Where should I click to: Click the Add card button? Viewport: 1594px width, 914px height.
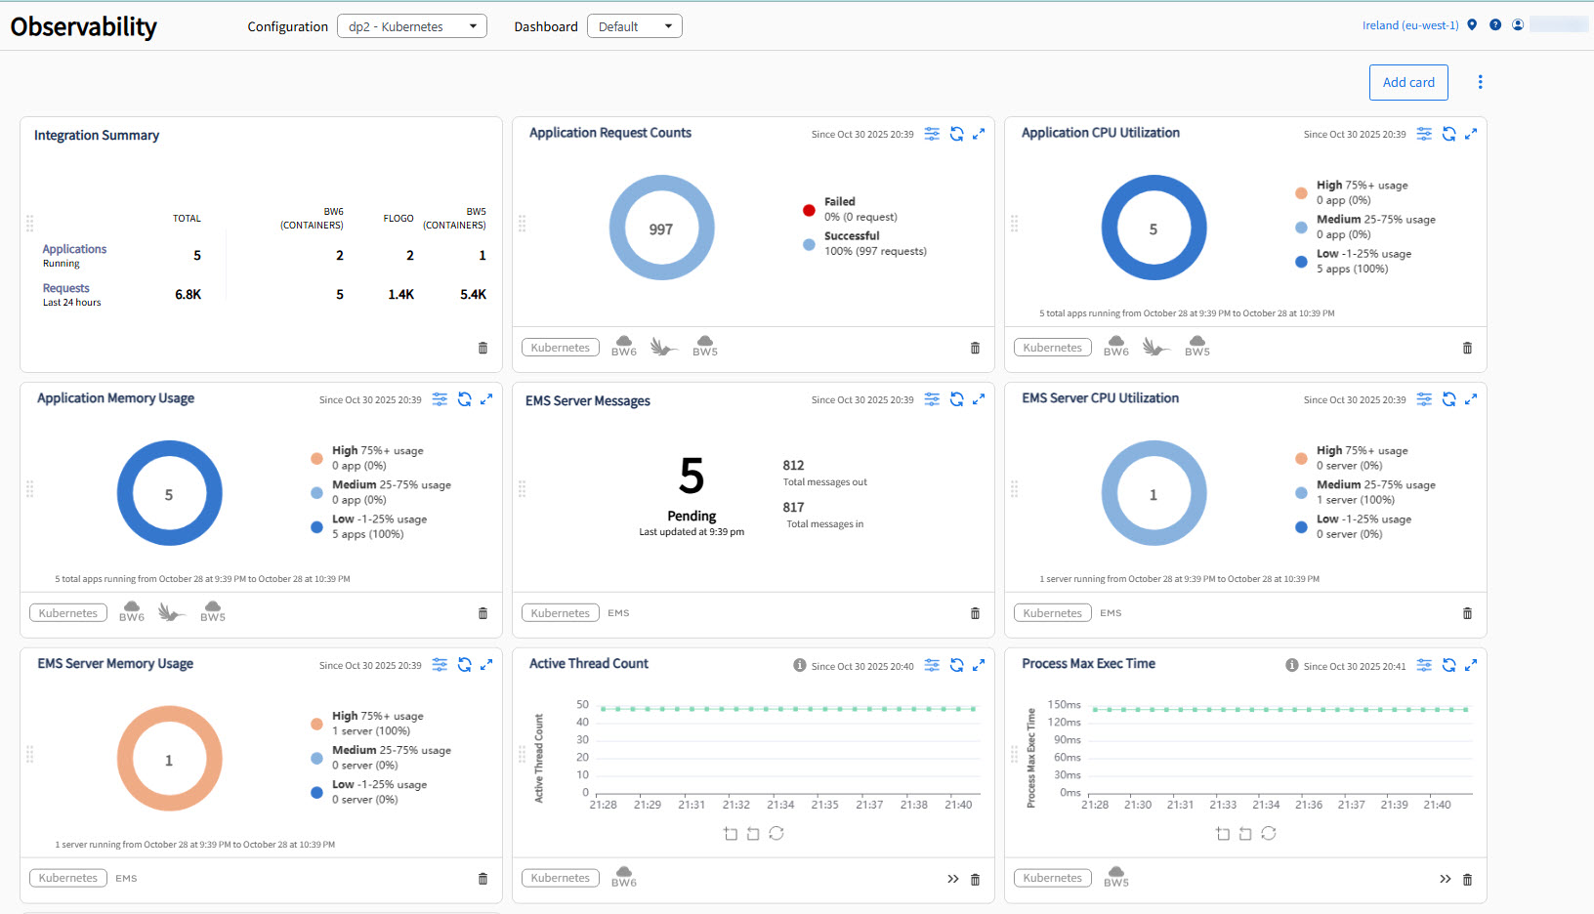tap(1408, 82)
